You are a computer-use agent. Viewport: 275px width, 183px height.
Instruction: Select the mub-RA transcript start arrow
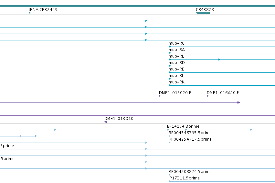[170, 53]
